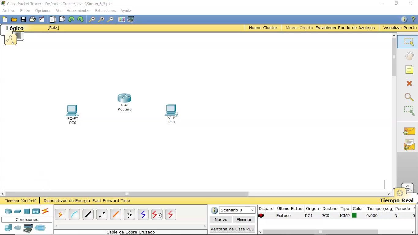Image resolution: width=418 pixels, height=235 pixels.
Task: Click Establecer Fondo de Azulejos
Action: point(345,28)
